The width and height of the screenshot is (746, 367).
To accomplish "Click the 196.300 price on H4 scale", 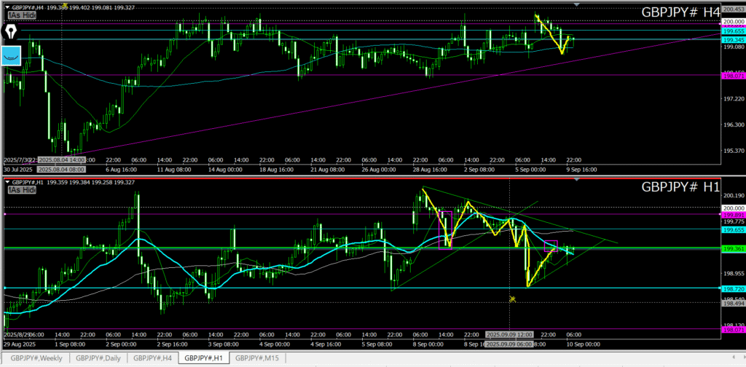I will [733, 125].
